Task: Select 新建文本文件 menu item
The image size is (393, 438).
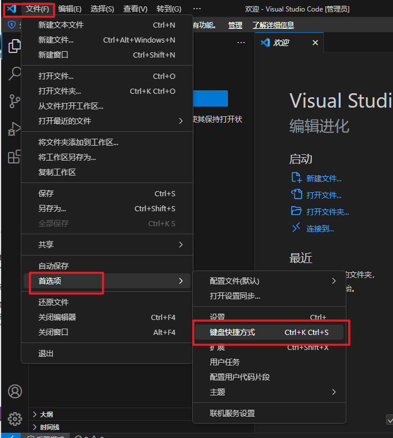Action: 106,25
